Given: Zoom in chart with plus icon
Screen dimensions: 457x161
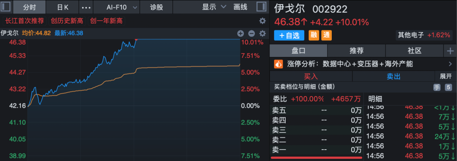Looking at the screenshot, I should click(x=240, y=33).
